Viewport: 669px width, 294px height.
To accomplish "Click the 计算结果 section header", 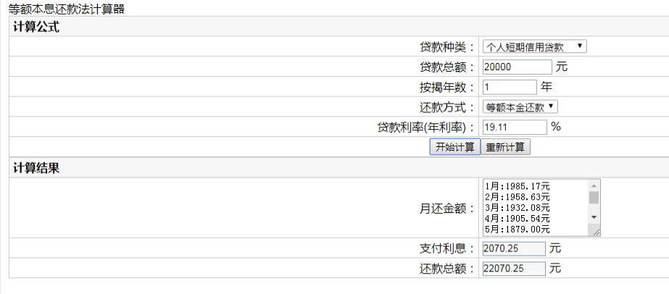I will pyautogui.click(x=36, y=168).
